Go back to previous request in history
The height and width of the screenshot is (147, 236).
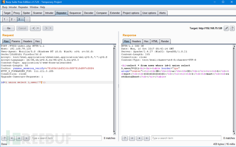[34, 28]
